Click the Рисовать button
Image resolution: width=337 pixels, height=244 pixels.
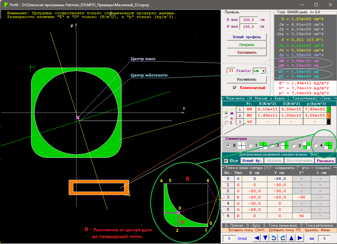pos(325,161)
